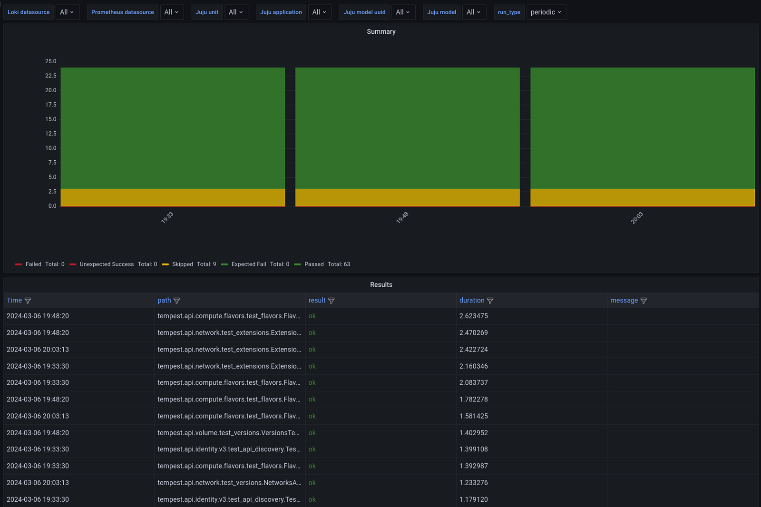This screenshot has width=761, height=507.
Task: Open the run_type dropdown showing periodic
Action: pyautogui.click(x=546, y=12)
